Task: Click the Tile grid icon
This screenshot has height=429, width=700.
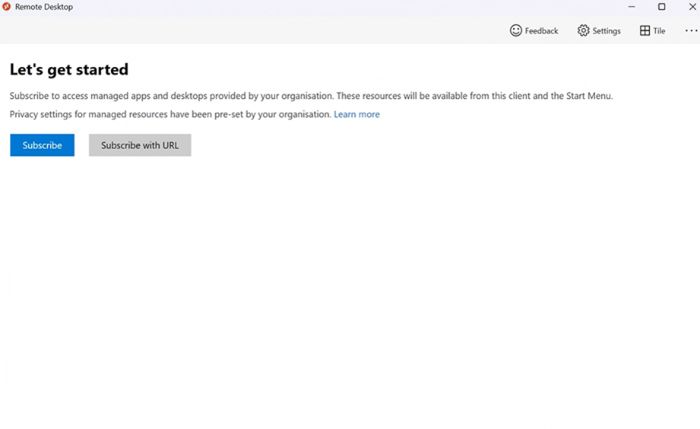Action: pyautogui.click(x=645, y=30)
